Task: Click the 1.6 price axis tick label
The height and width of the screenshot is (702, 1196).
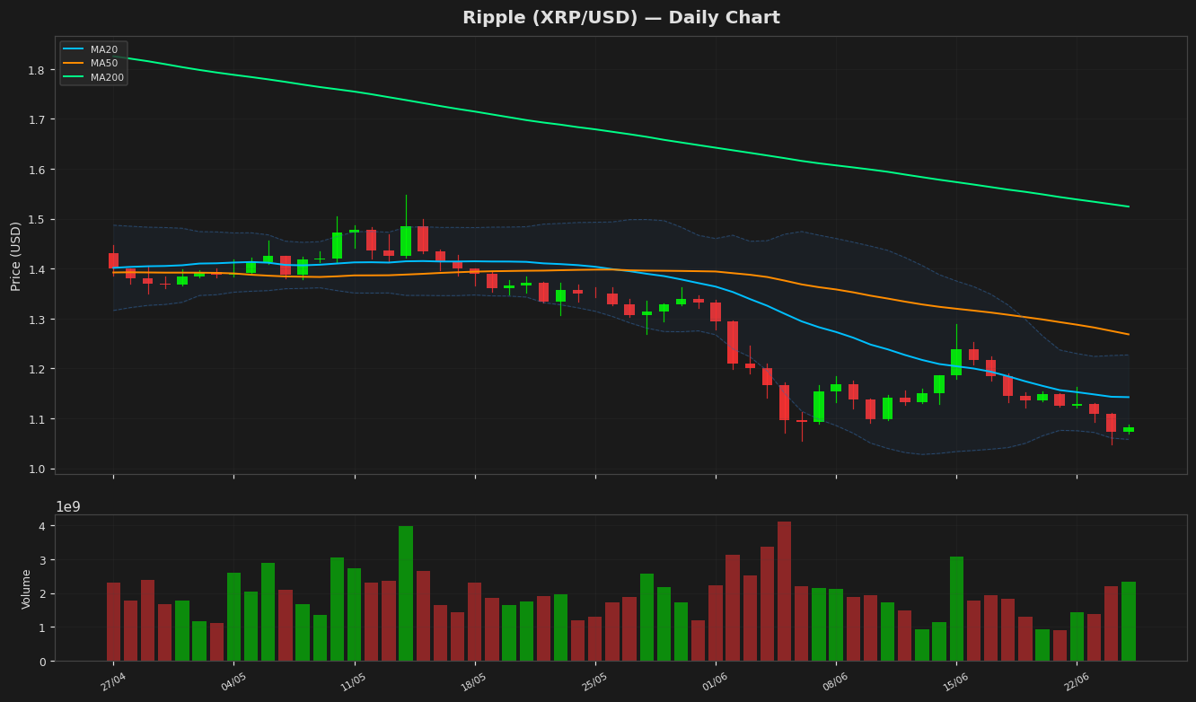Action: pyautogui.click(x=37, y=170)
